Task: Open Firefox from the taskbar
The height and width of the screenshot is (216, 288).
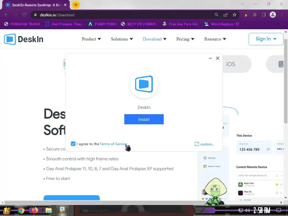Action: (x=35, y=210)
